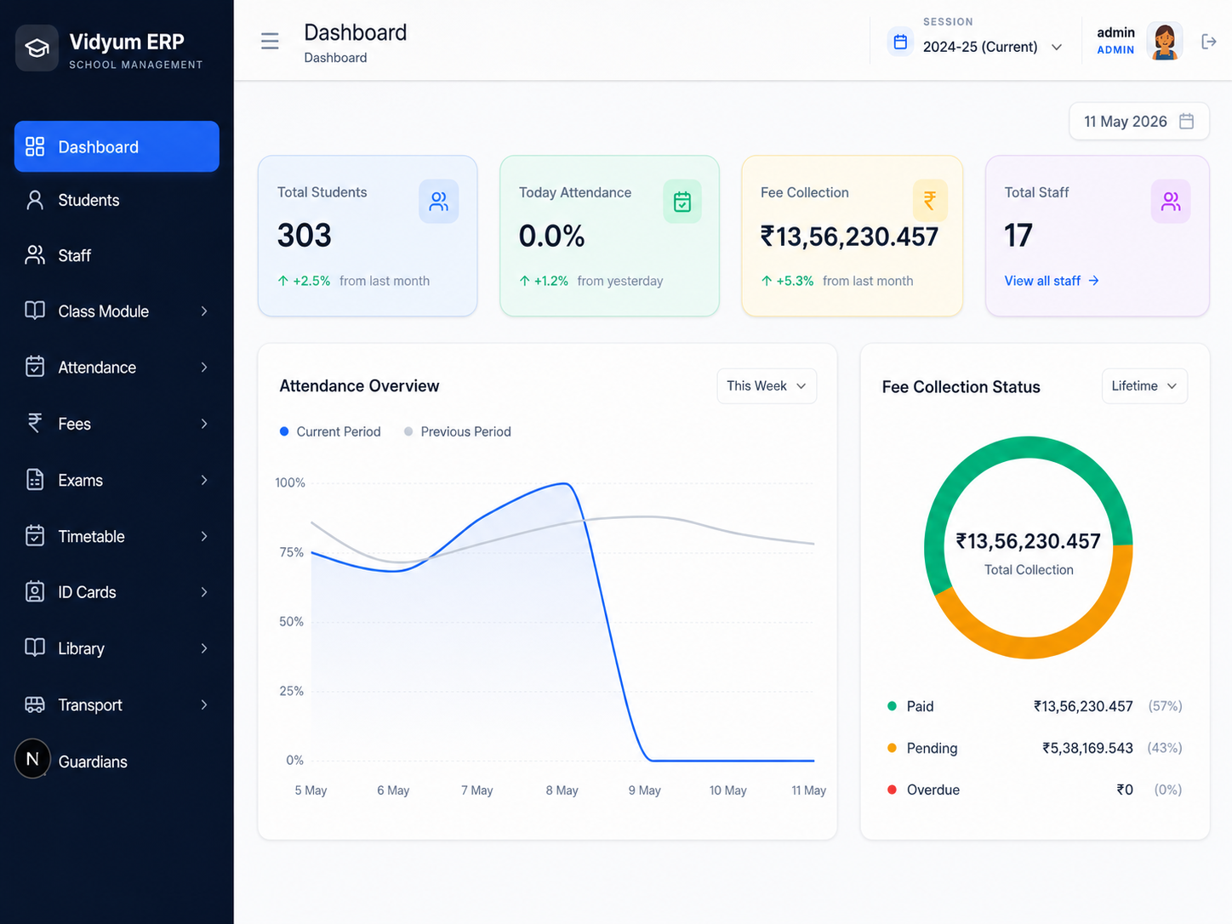
Task: Click the Pending legend orange dot
Action: (892, 748)
